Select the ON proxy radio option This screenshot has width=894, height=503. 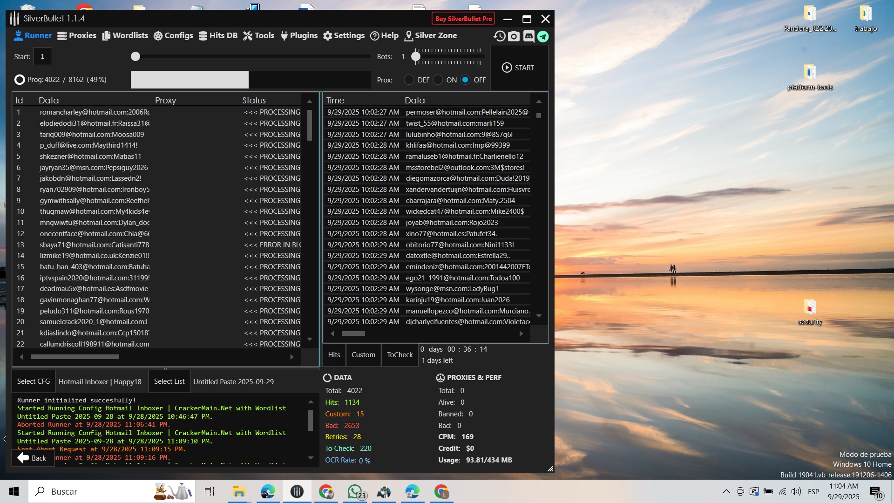[x=438, y=80]
